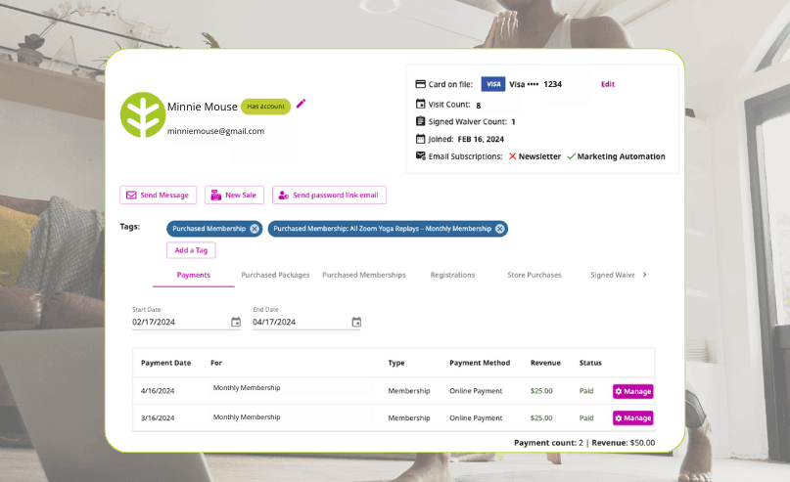
Task: Click the minniemouse@gmail.com email address
Action: [215, 131]
